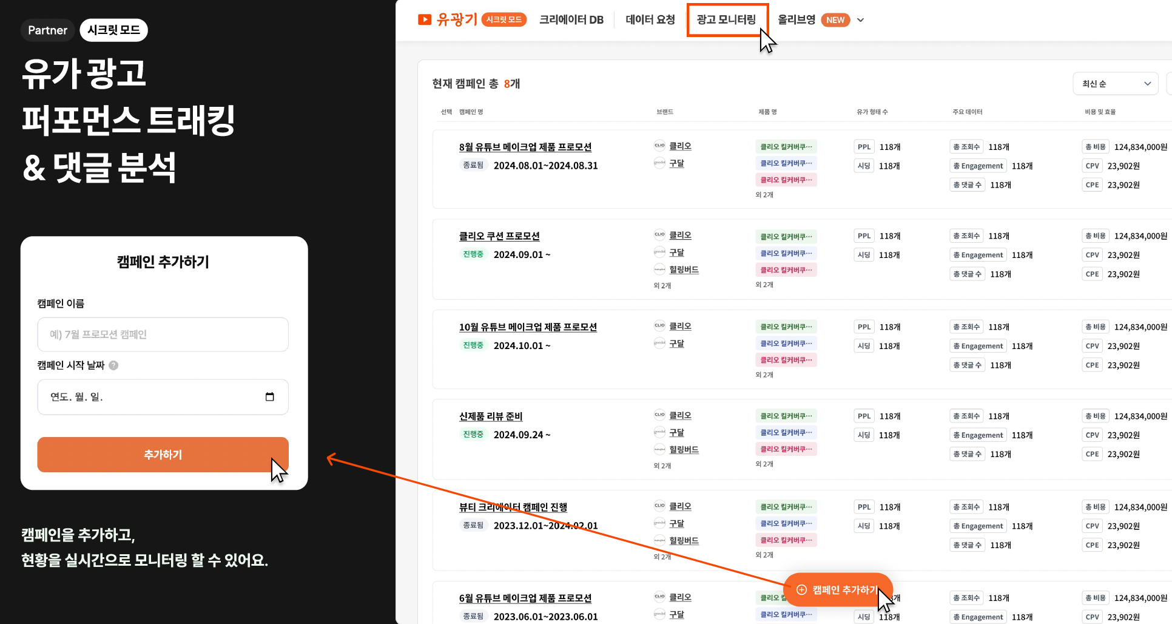
Task: Click the help icon beside 캠페인 시작 날짜
Action: coord(115,365)
